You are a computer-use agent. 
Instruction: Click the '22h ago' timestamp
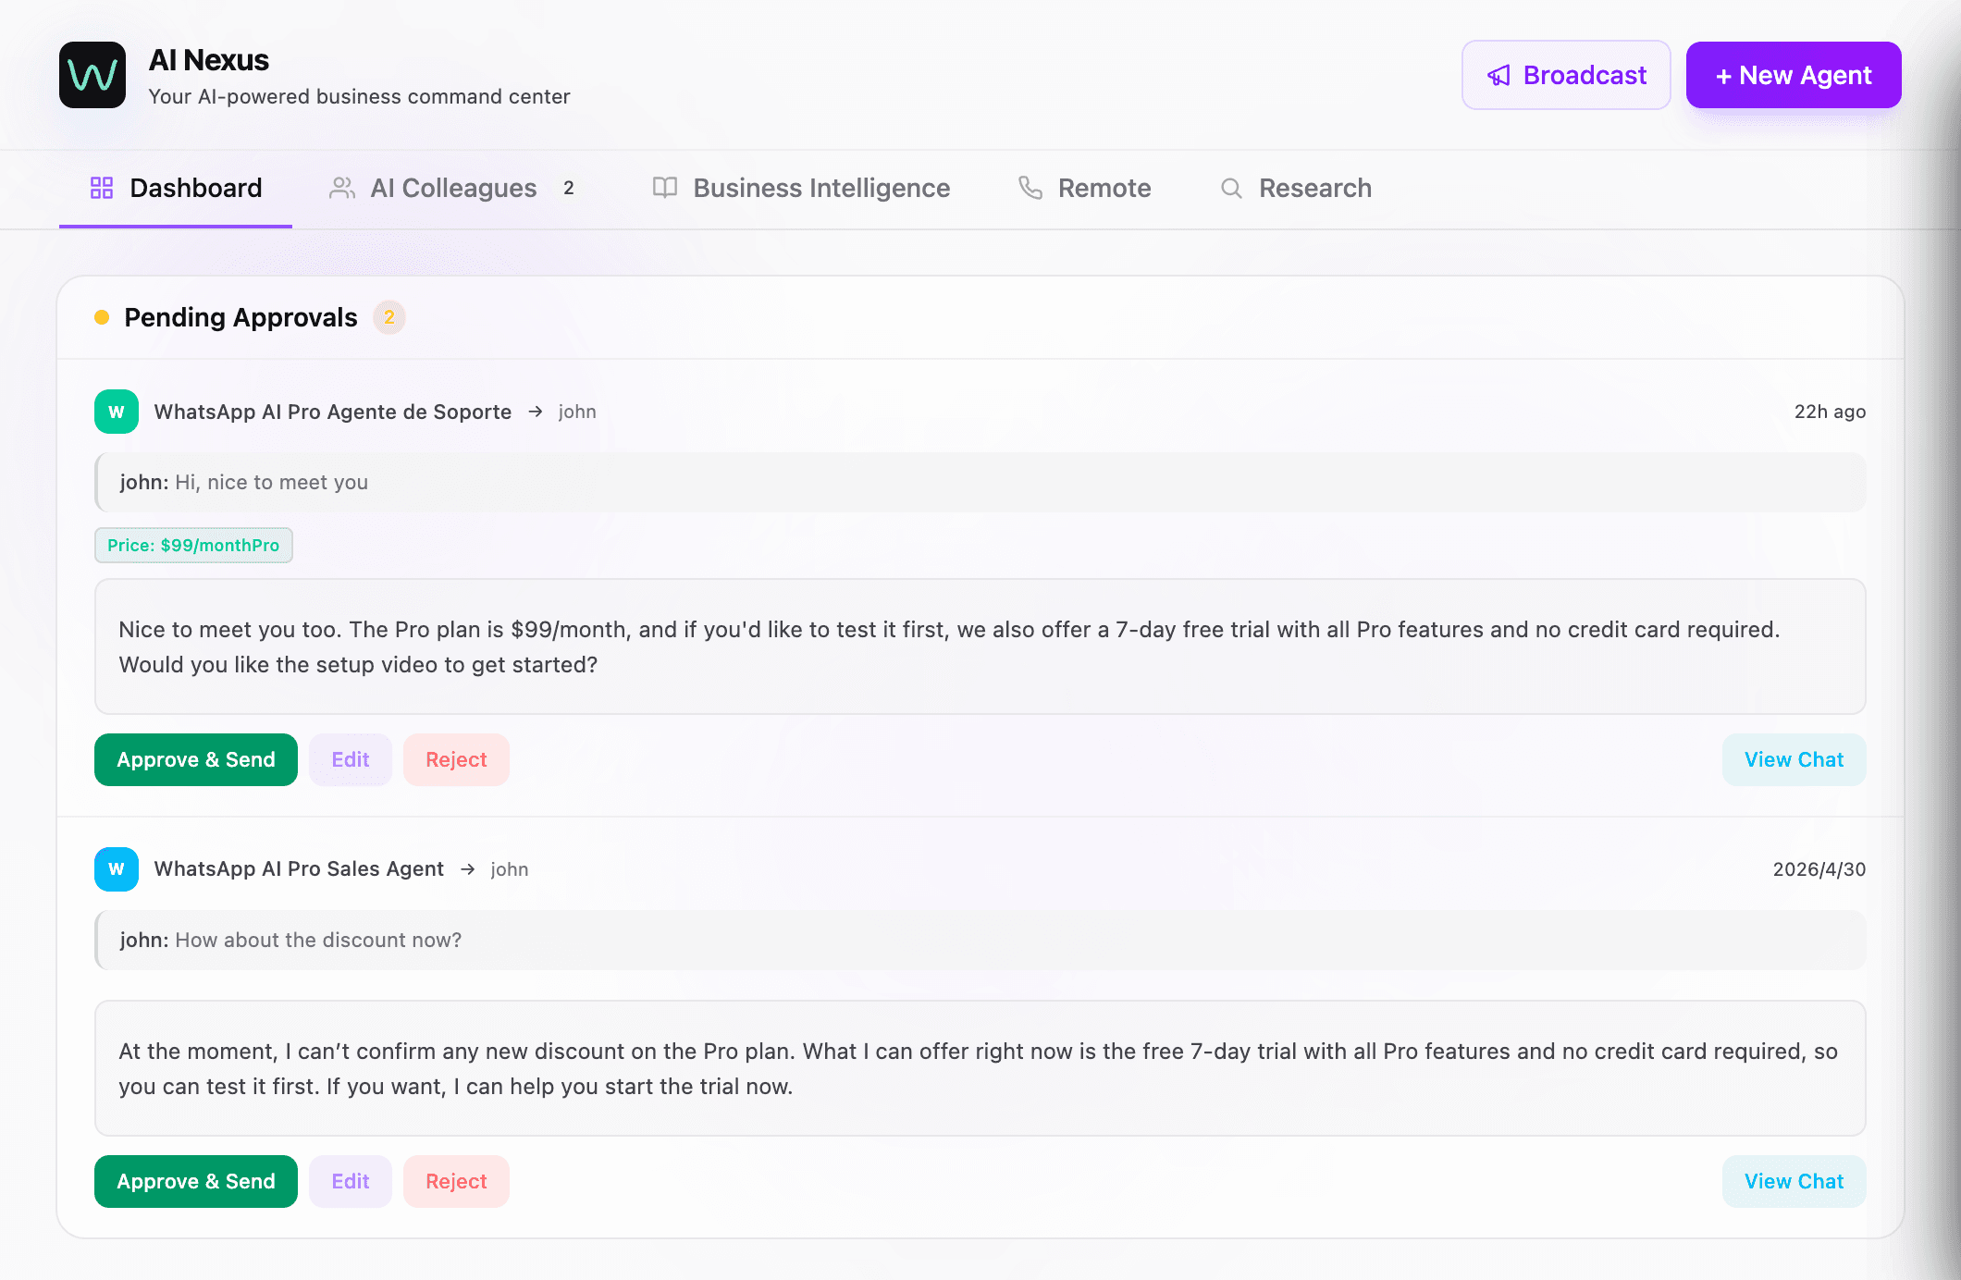click(x=1830, y=412)
